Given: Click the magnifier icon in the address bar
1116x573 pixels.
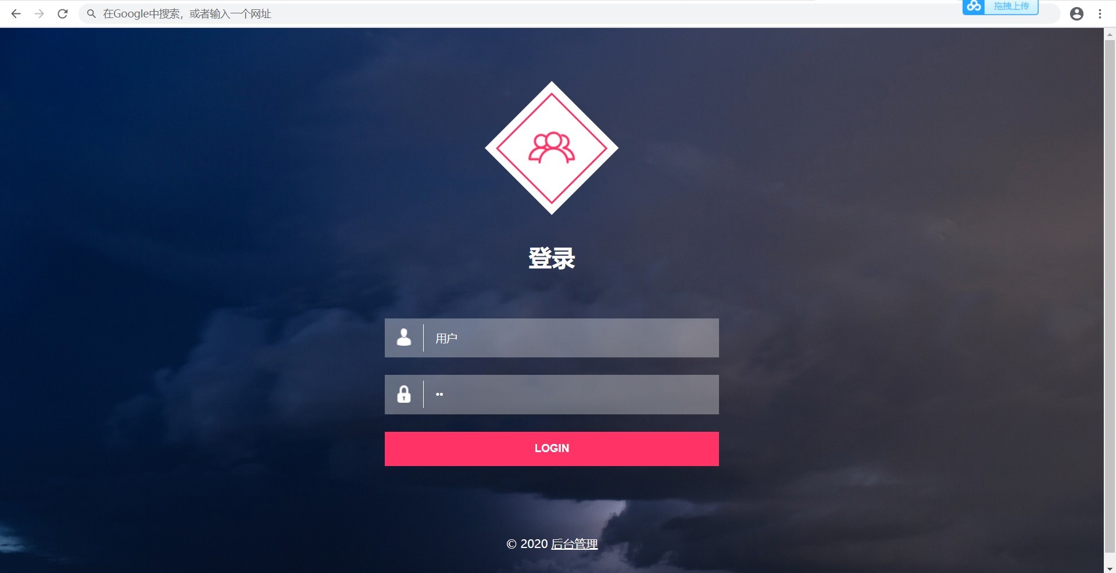Looking at the screenshot, I should [x=91, y=14].
